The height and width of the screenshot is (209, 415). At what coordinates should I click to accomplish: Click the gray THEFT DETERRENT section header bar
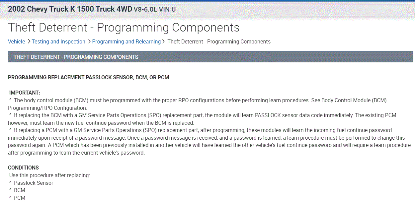[210, 57]
